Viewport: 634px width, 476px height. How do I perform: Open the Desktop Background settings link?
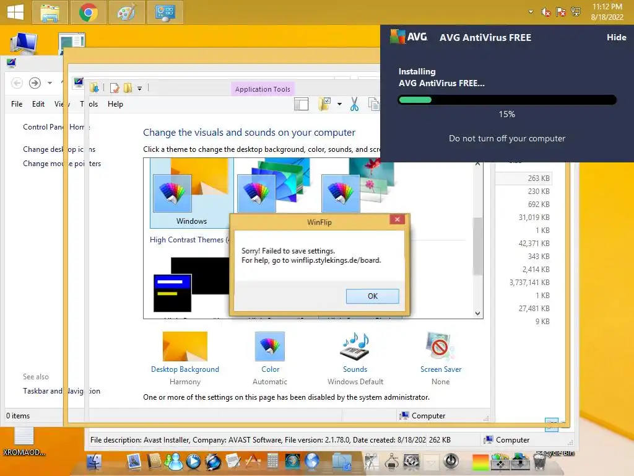coord(185,369)
